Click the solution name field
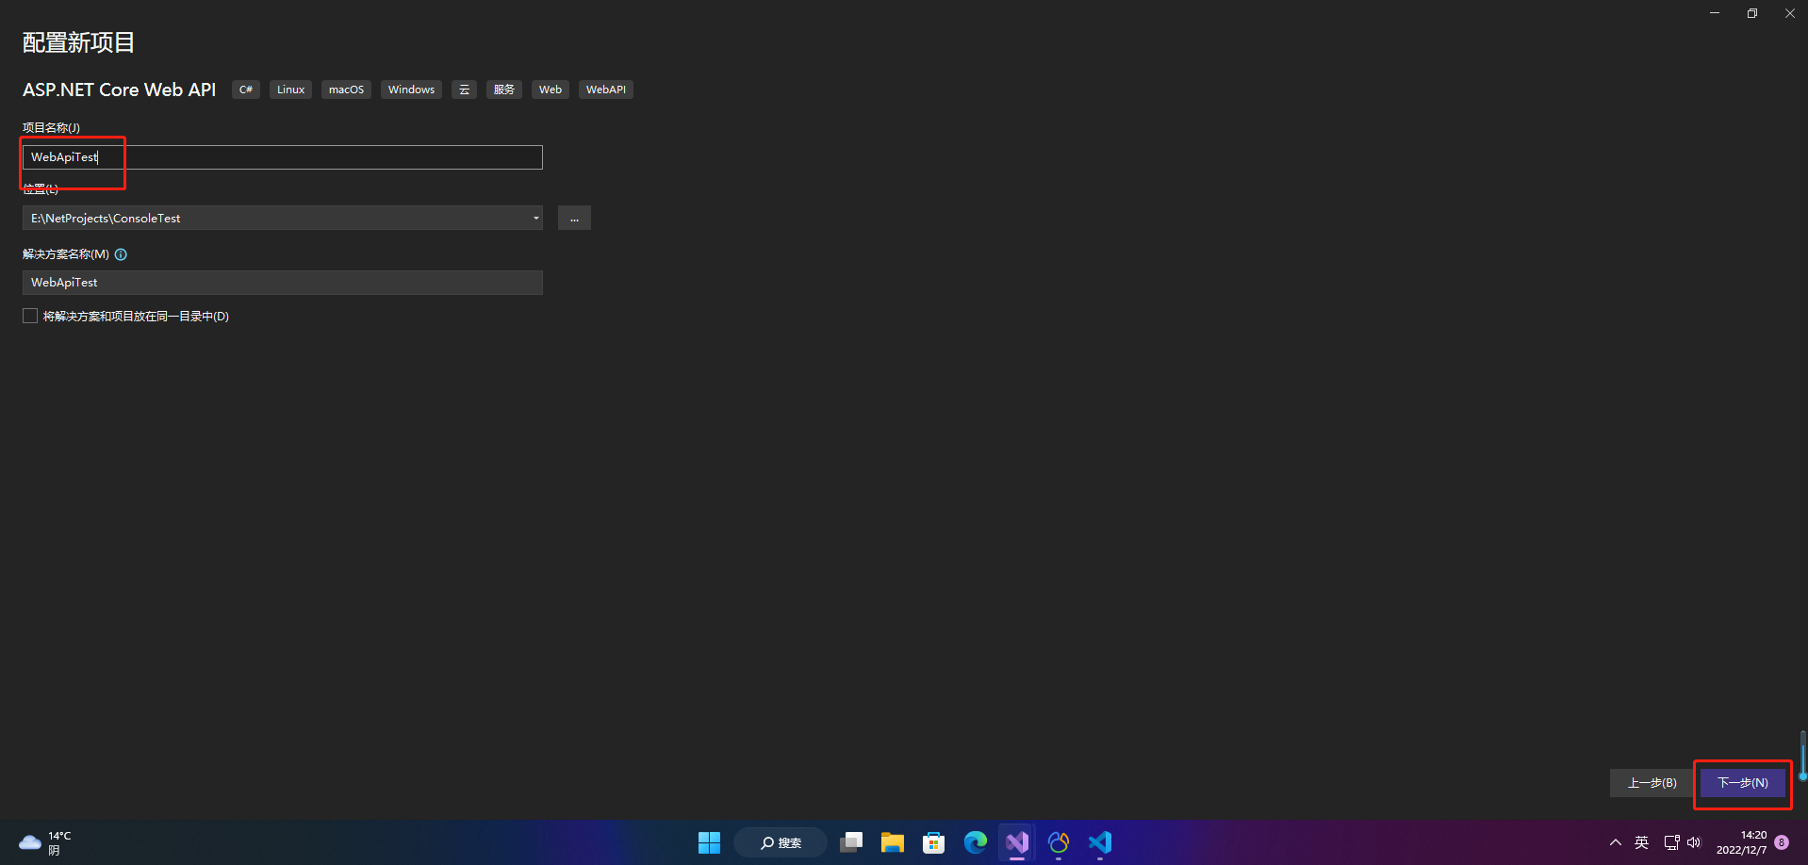The image size is (1808, 865). coord(282,283)
